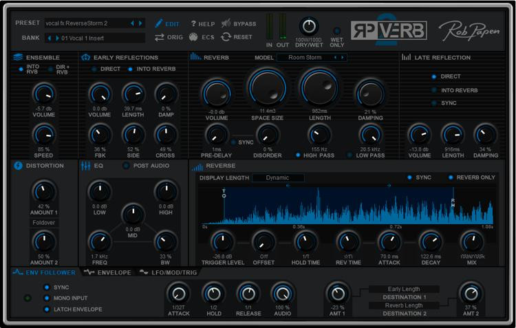Click the Env Follower green activity LED
The height and width of the screenshot is (328, 516).
click(x=28, y=298)
